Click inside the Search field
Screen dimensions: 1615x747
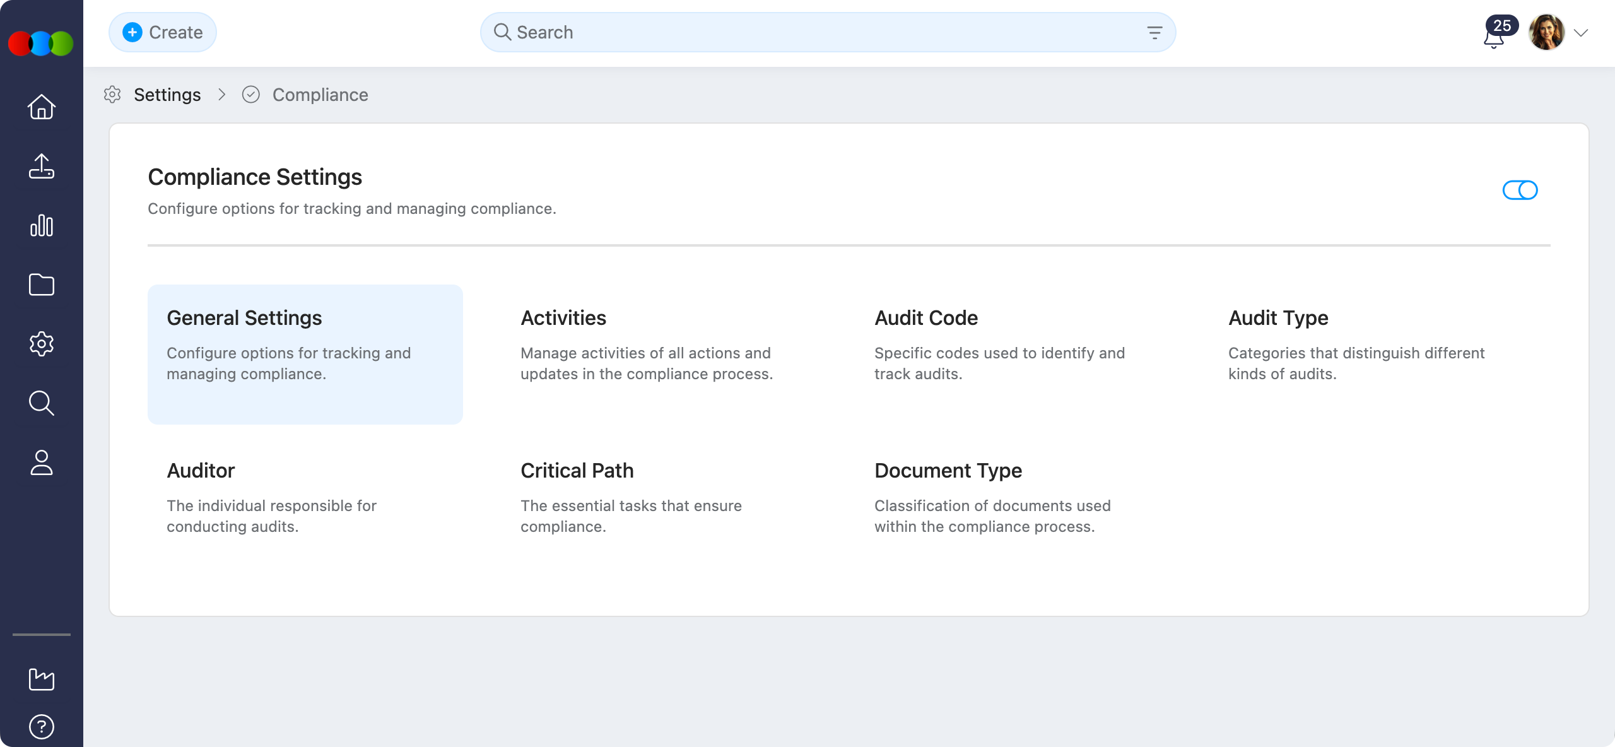click(x=820, y=32)
